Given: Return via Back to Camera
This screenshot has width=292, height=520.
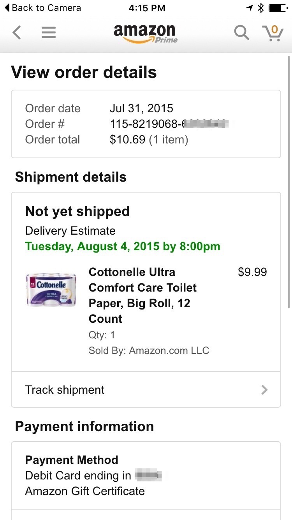Looking at the screenshot, I should (43, 8).
